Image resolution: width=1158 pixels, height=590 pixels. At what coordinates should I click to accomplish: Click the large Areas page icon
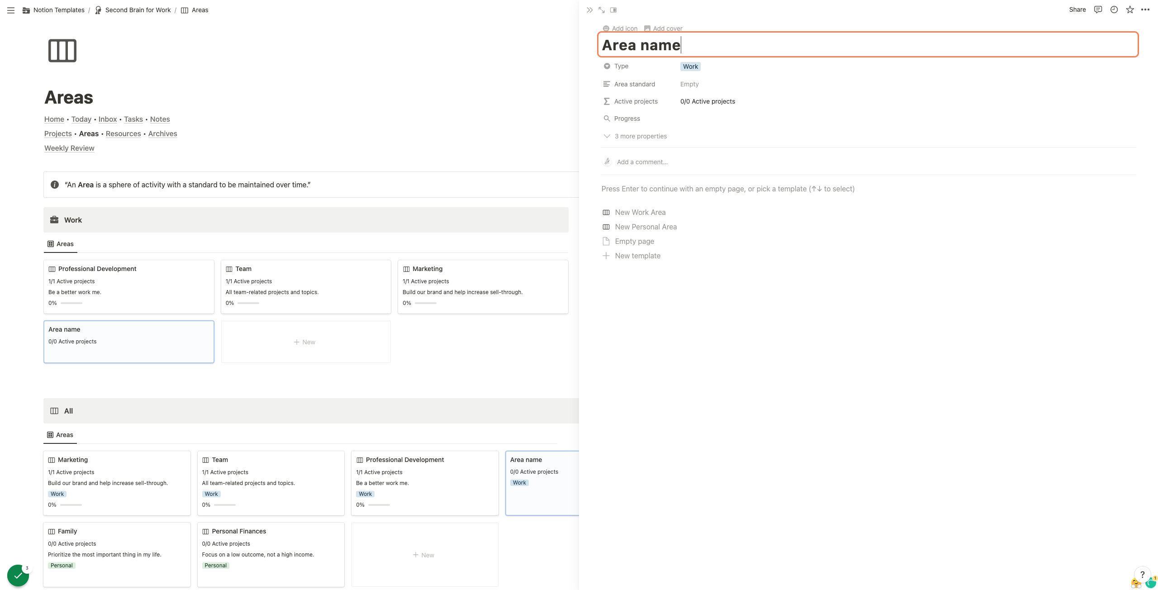point(62,51)
